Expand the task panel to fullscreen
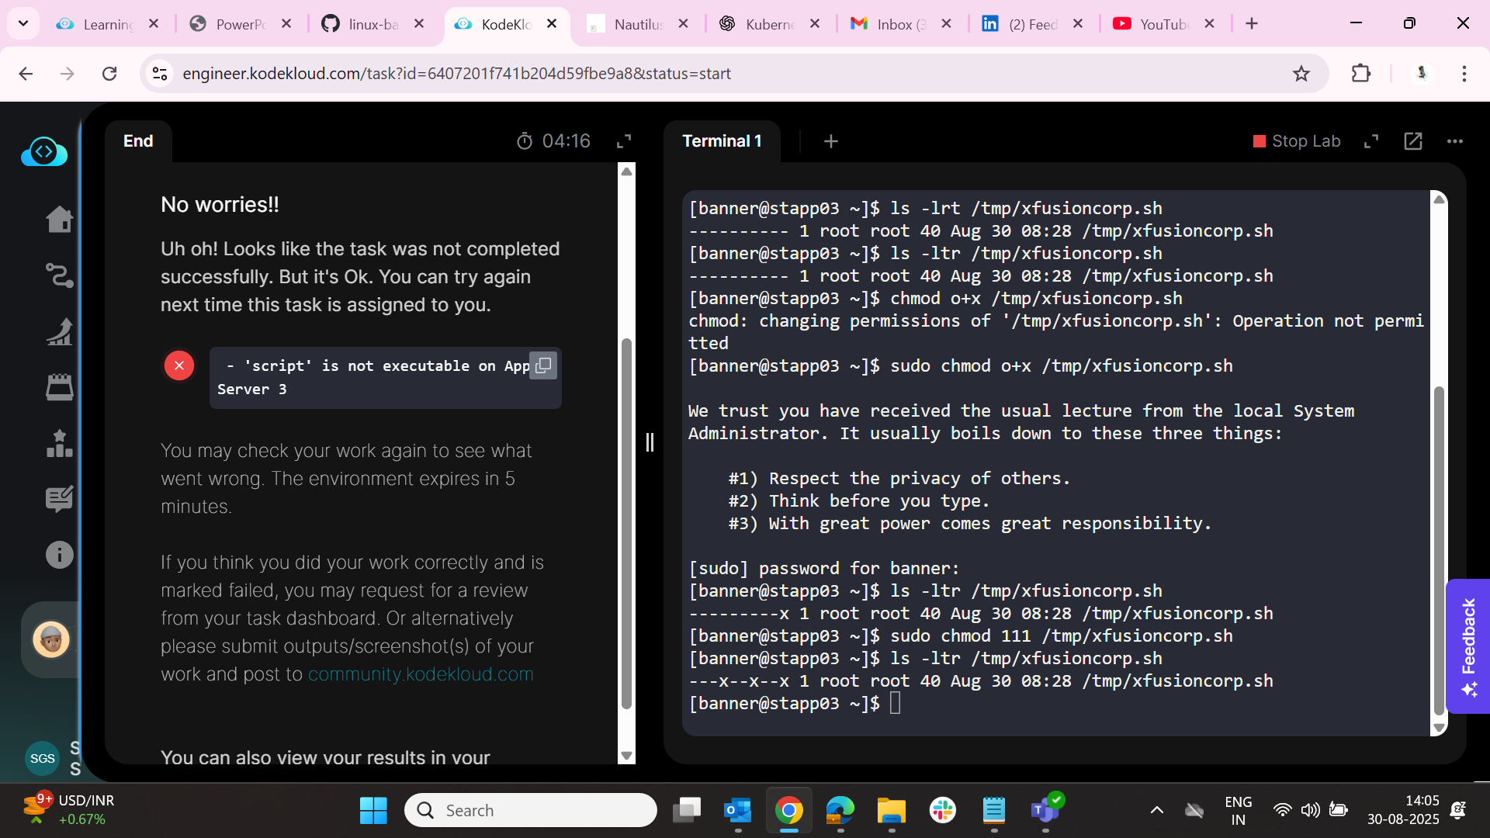 tap(624, 141)
